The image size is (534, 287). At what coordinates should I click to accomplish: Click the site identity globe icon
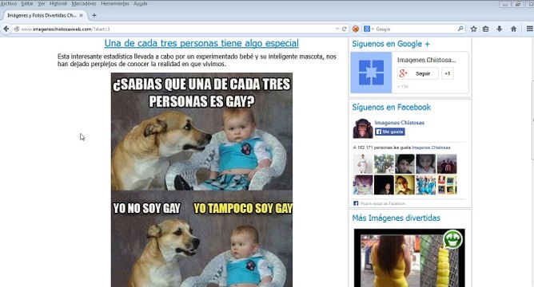coord(16,29)
